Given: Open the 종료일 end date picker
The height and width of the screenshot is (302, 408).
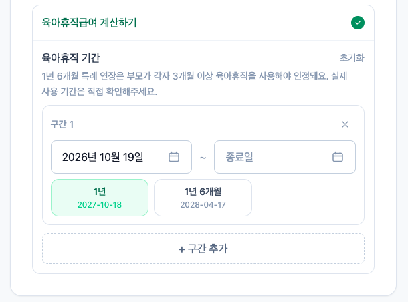Looking at the screenshot, I should point(285,157).
